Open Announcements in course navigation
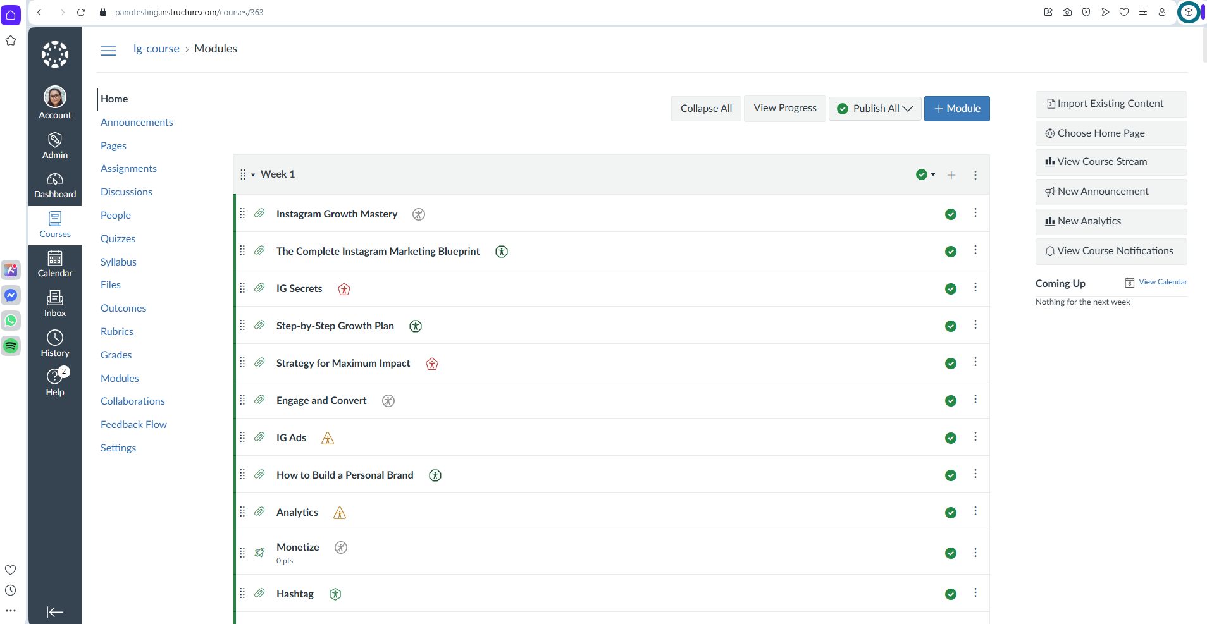Viewport: 1207px width, 624px height. [137, 123]
